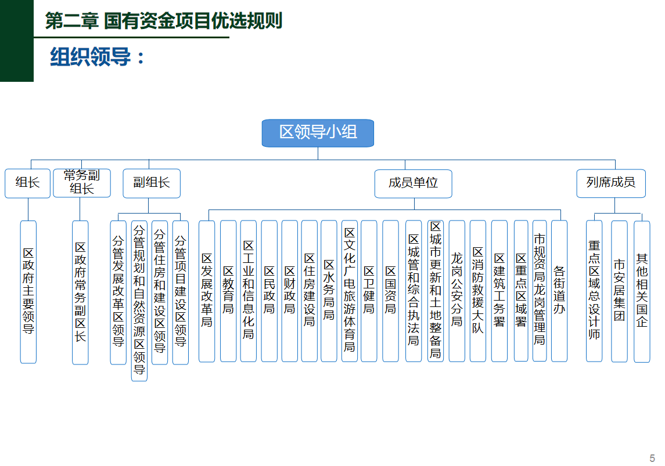This screenshot has width=665, height=466.
Task: Select the 成员单位 box
Action: coord(413,183)
